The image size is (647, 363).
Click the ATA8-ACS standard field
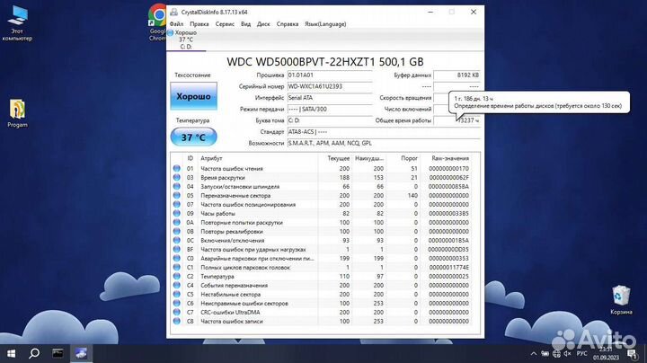pyautogui.click(x=384, y=132)
